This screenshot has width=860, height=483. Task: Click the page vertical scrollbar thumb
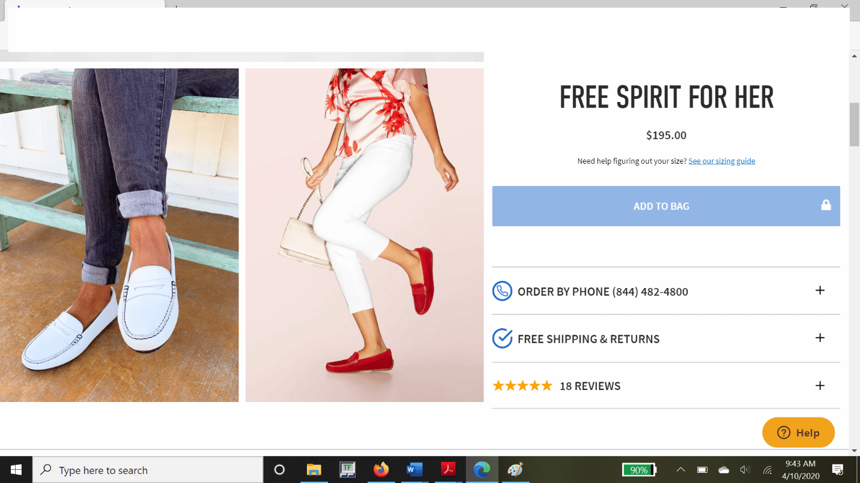(855, 124)
